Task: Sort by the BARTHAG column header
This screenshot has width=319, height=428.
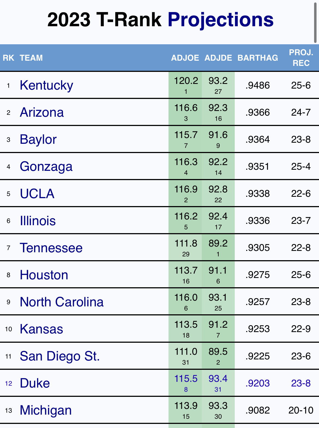Action: click(x=258, y=58)
